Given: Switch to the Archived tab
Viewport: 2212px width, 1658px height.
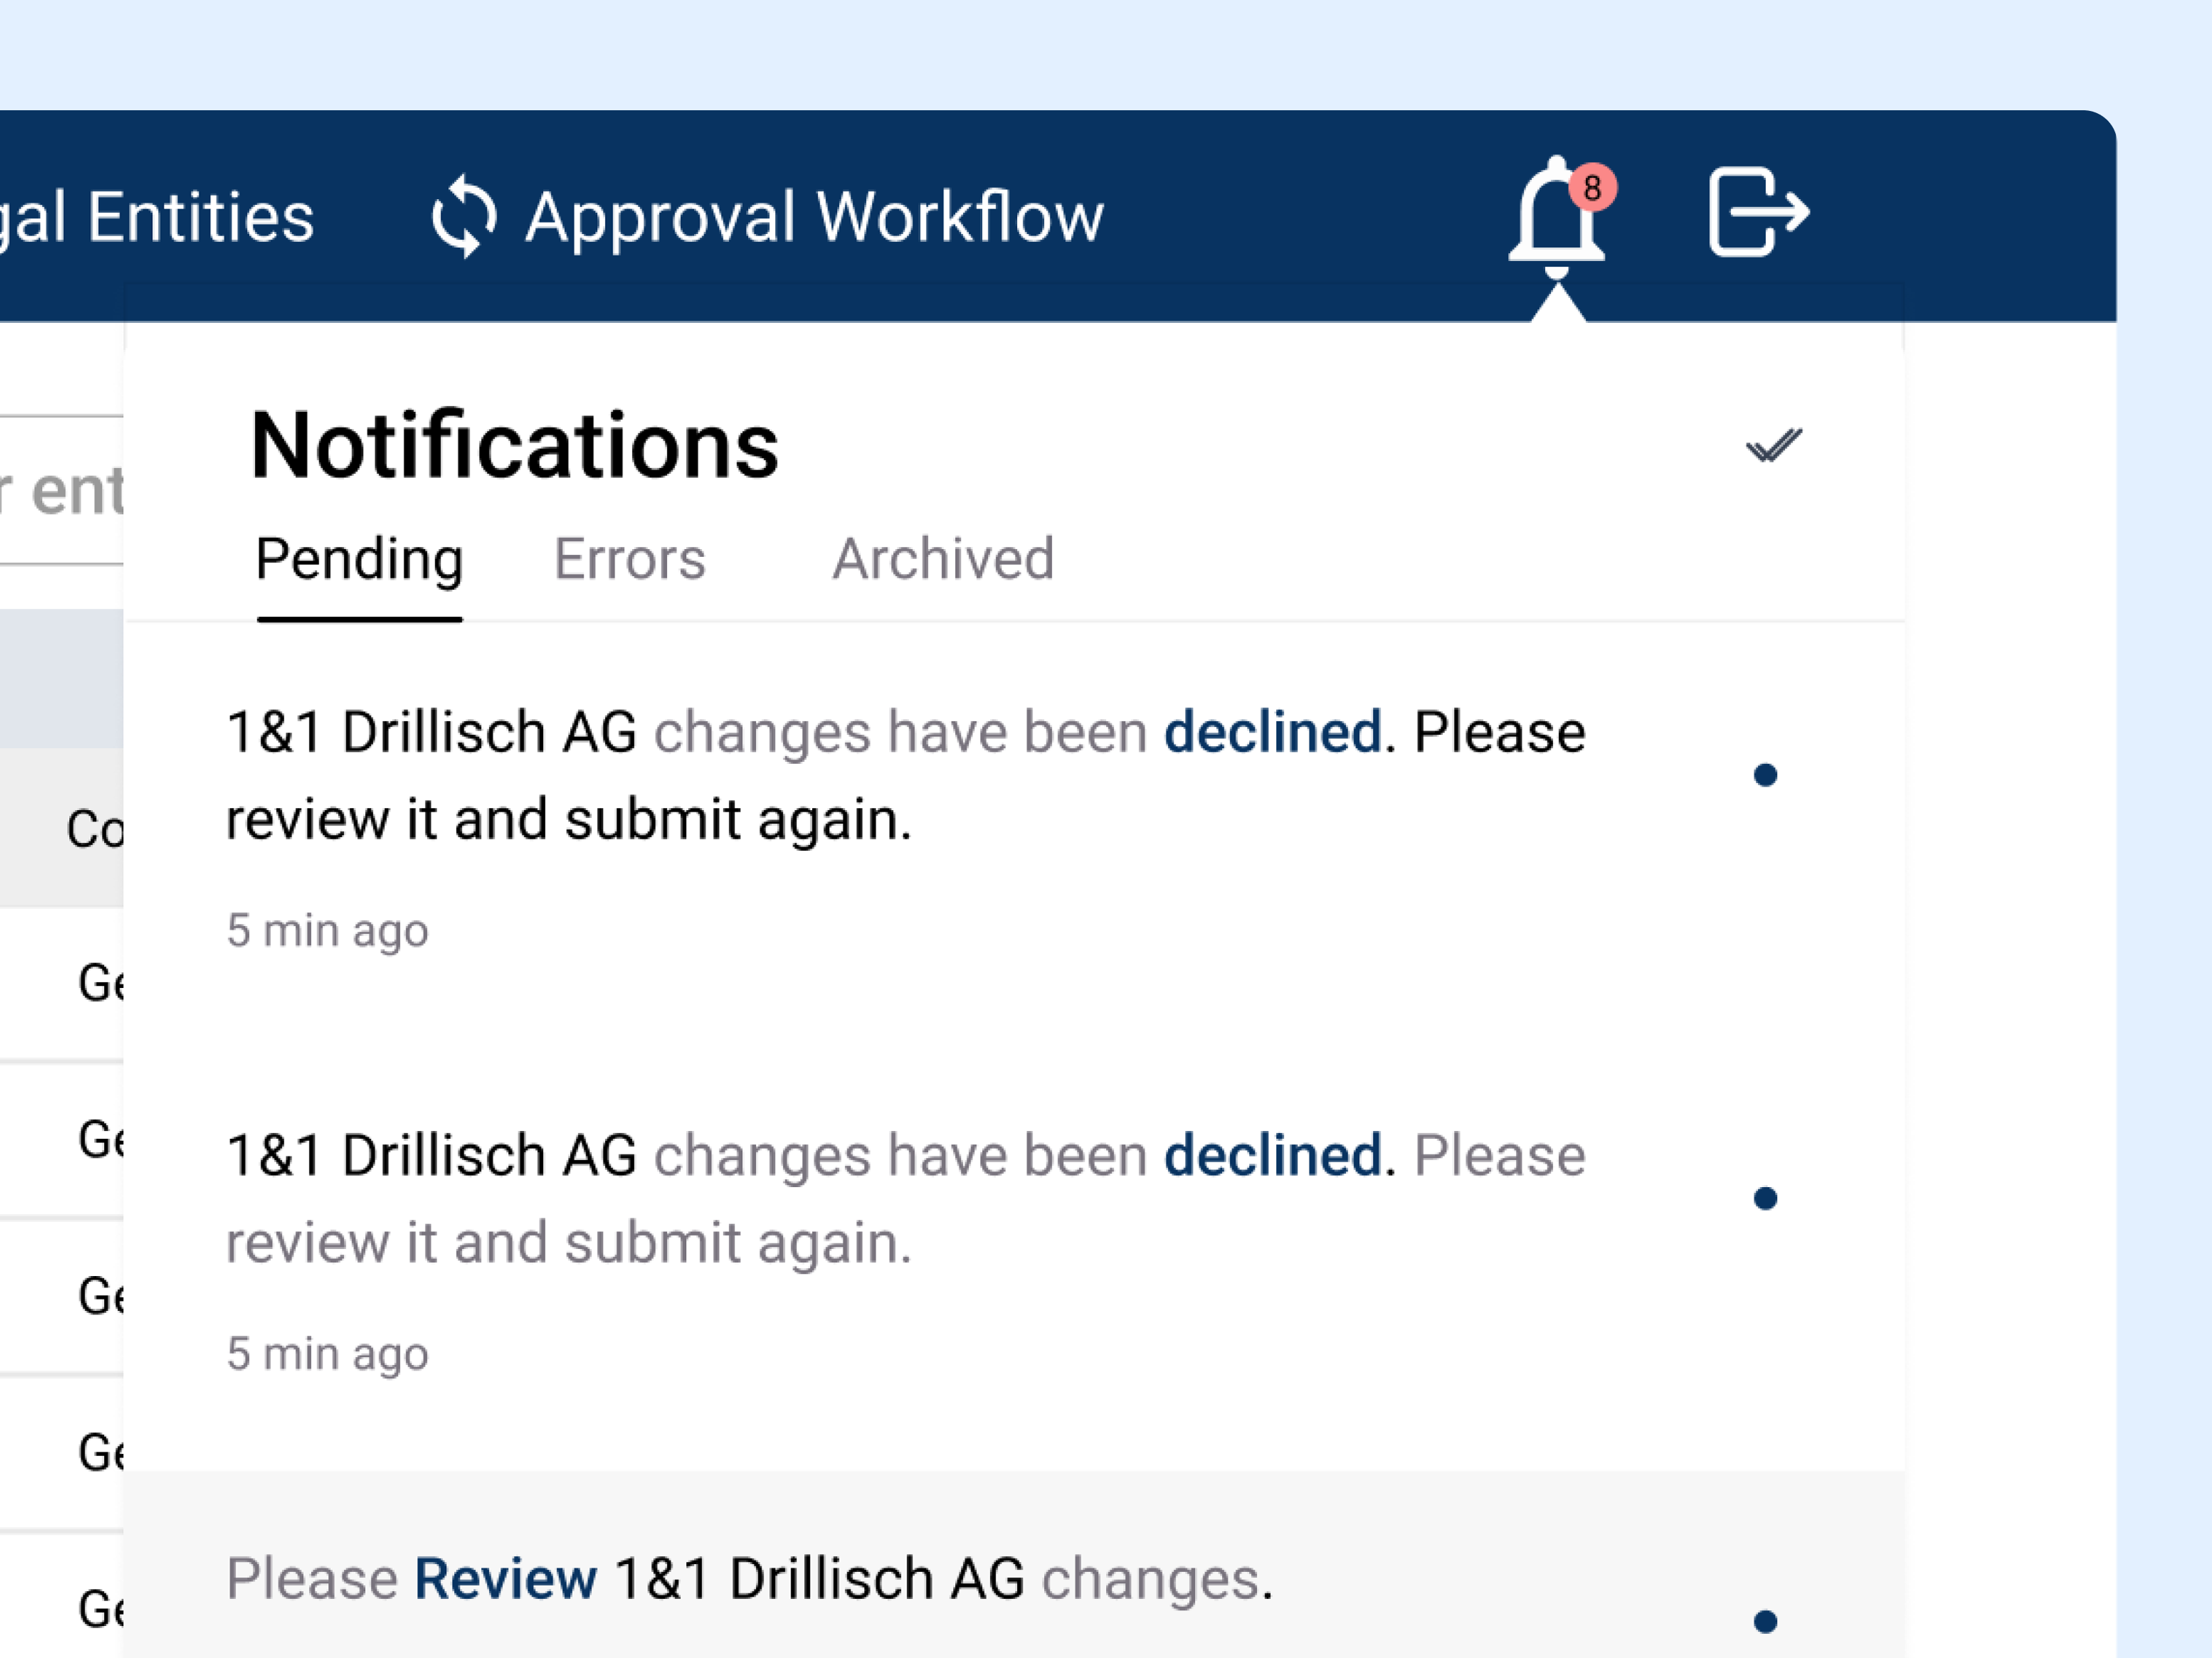Looking at the screenshot, I should pyautogui.click(x=943, y=558).
